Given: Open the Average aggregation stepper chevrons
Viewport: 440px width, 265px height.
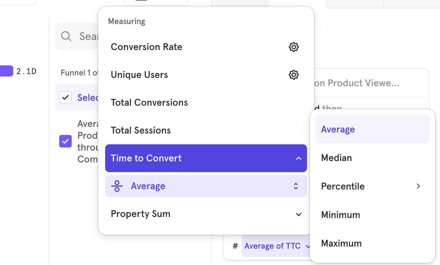Looking at the screenshot, I should tap(296, 186).
